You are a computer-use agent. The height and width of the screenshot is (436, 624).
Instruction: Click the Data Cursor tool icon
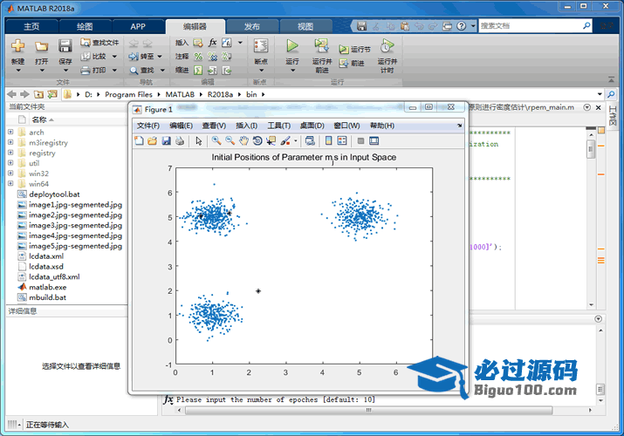point(271,140)
